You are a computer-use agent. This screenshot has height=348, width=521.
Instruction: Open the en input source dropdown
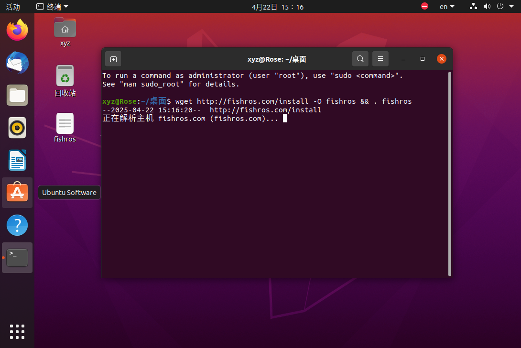pos(447,7)
